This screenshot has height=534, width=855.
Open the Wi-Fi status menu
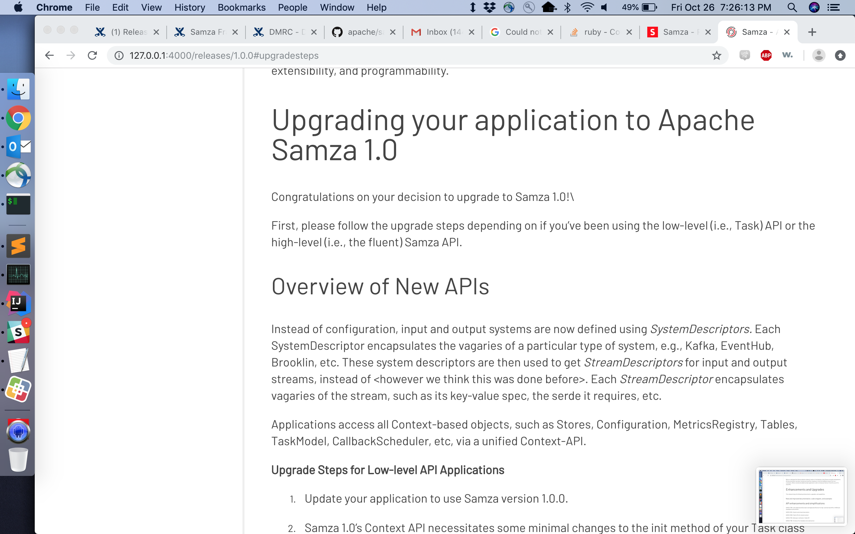(587, 7)
